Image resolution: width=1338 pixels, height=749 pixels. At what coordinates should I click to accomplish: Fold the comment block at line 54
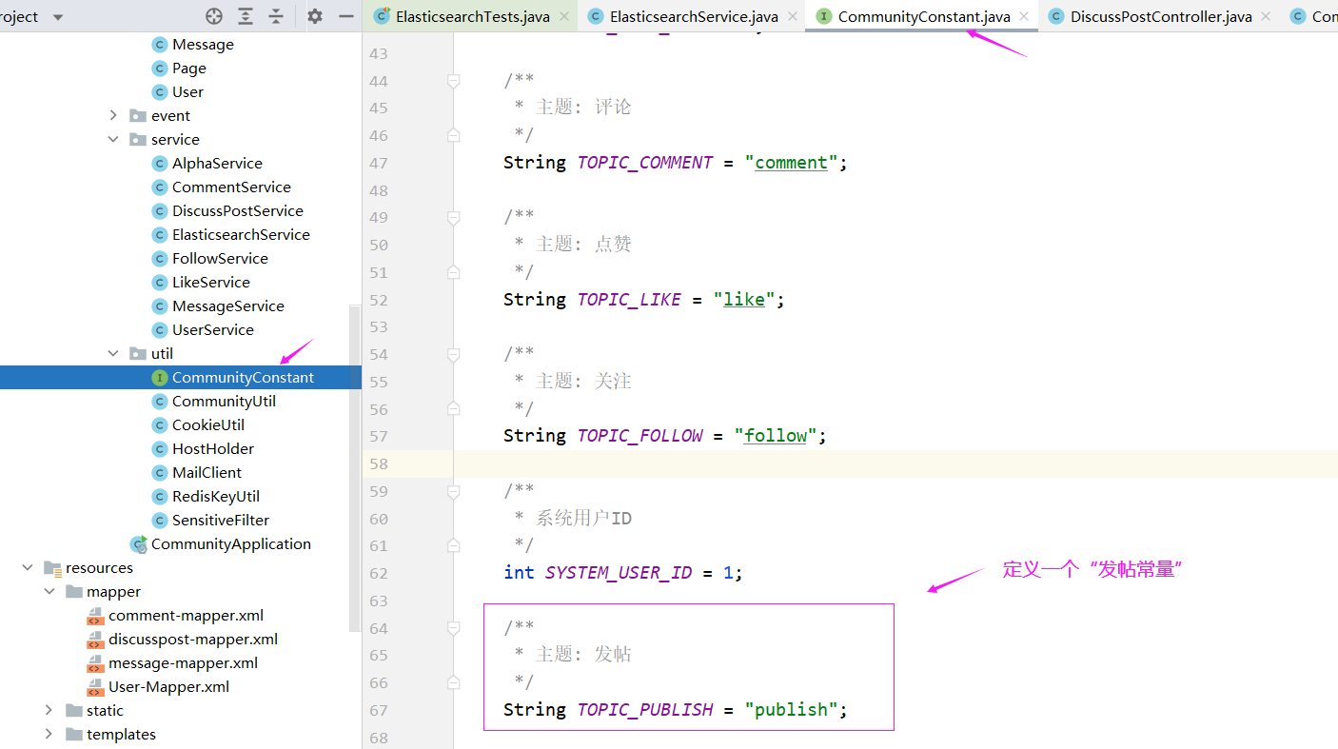coord(454,354)
